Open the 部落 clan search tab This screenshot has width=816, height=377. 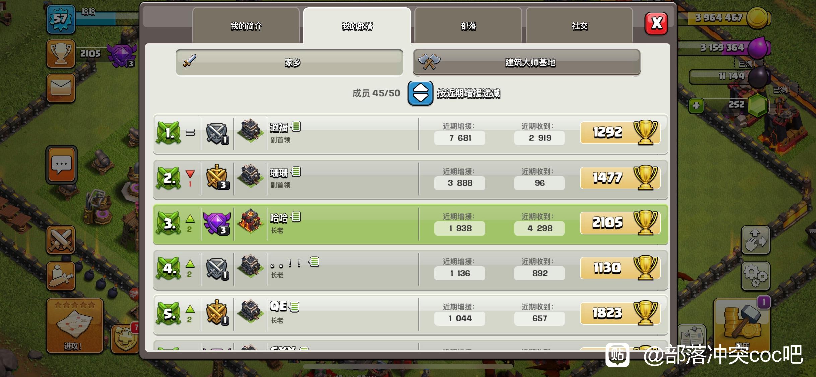(468, 25)
